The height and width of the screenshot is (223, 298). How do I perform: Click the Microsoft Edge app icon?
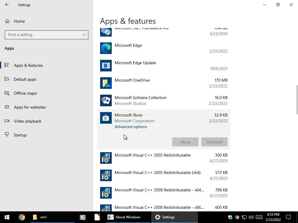(x=106, y=48)
